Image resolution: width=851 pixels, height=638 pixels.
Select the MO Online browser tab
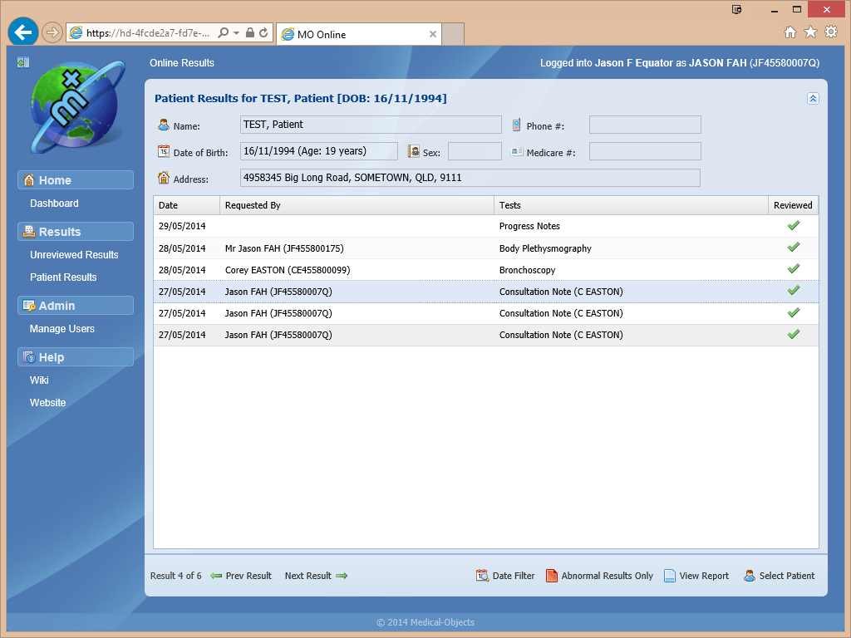pyautogui.click(x=359, y=34)
